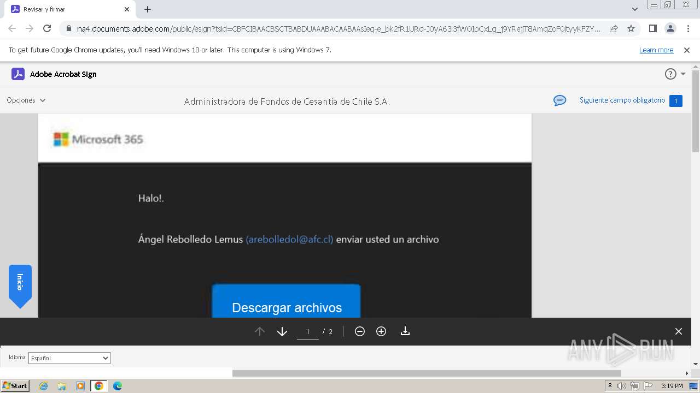Click the Inicio start flag

[x=20, y=286]
